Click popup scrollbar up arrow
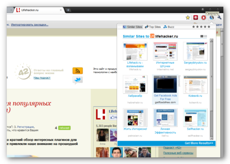 coord(211,40)
